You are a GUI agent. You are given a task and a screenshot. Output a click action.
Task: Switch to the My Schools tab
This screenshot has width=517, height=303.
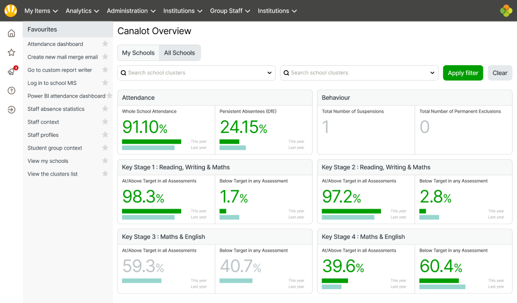click(138, 53)
